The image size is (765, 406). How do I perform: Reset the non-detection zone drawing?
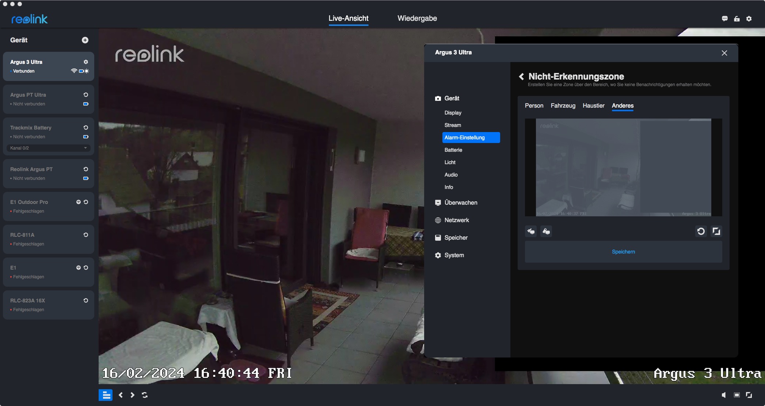coord(701,231)
